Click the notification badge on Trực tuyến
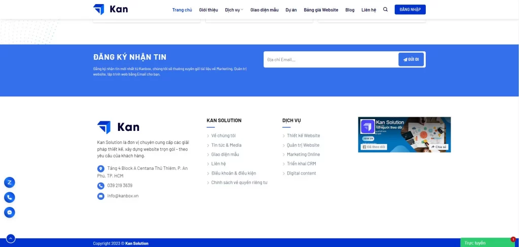The image size is (519, 247). 513,239
